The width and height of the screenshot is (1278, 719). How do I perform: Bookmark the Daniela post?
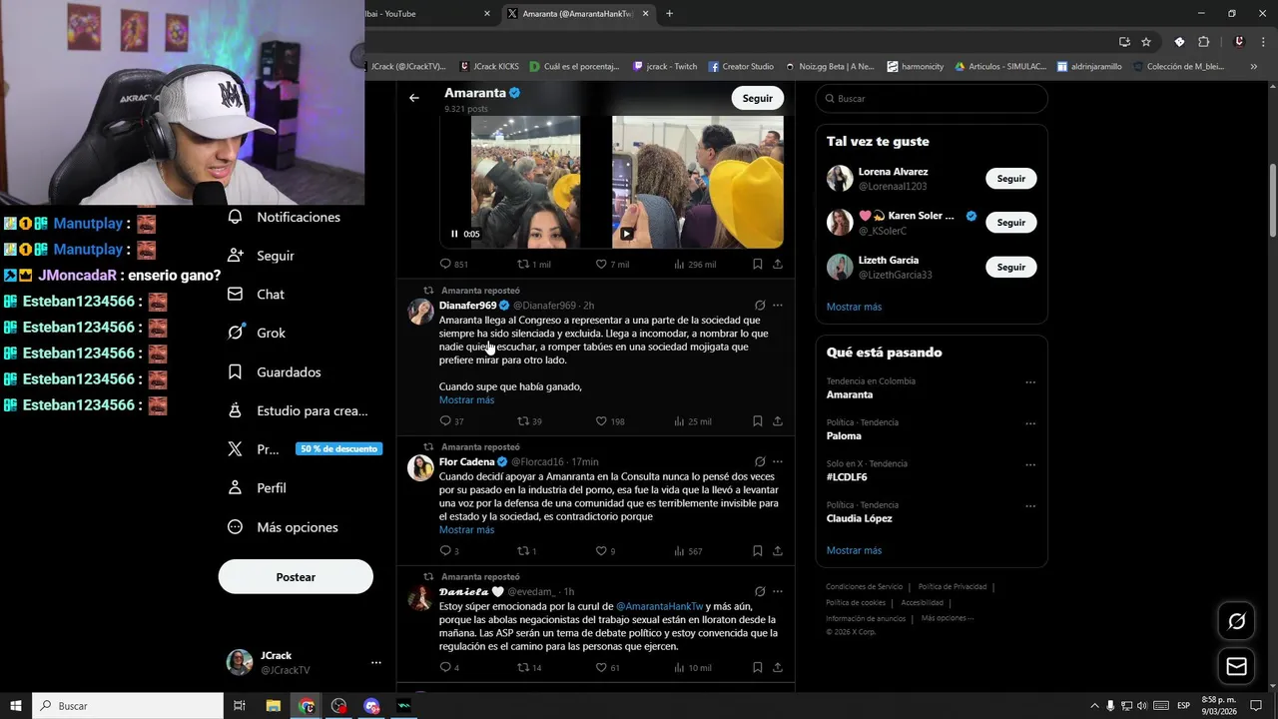pyautogui.click(x=758, y=667)
